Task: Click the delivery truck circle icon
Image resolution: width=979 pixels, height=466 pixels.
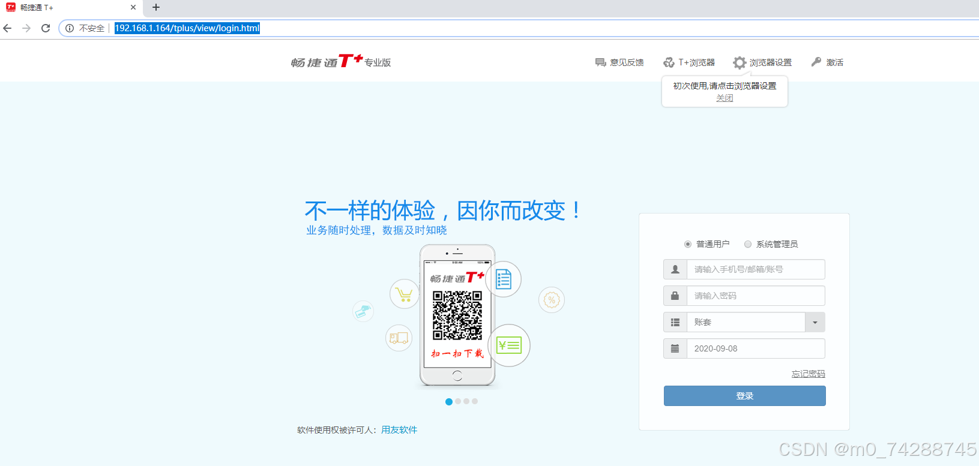Action: [399, 338]
